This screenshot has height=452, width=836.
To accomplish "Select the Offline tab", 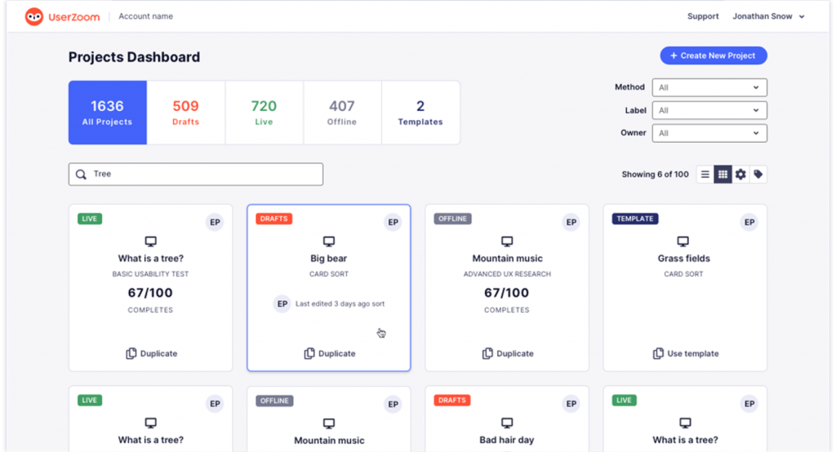I will (x=342, y=113).
